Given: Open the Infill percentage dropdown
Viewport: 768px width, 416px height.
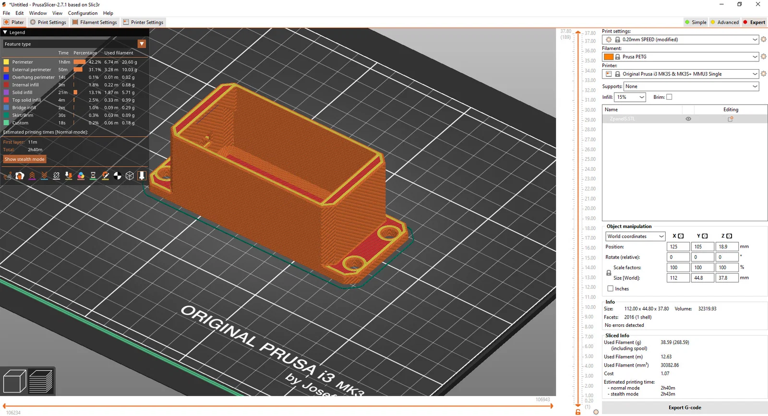Looking at the screenshot, I should click(x=642, y=97).
